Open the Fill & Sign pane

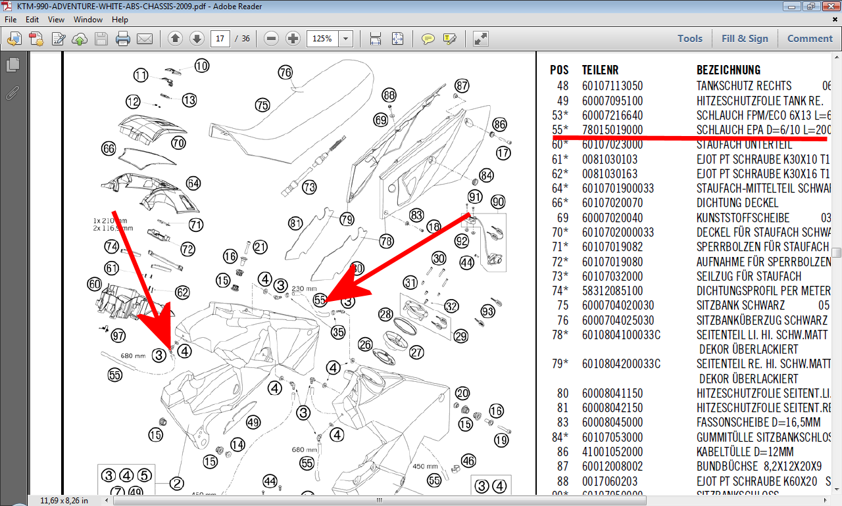tap(745, 39)
